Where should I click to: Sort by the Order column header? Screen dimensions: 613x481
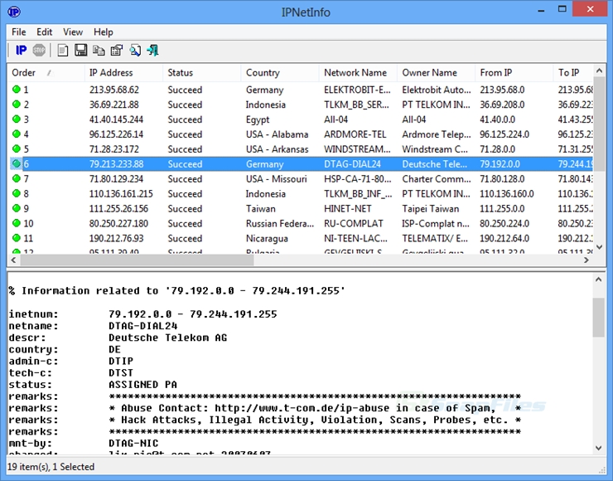pos(46,73)
